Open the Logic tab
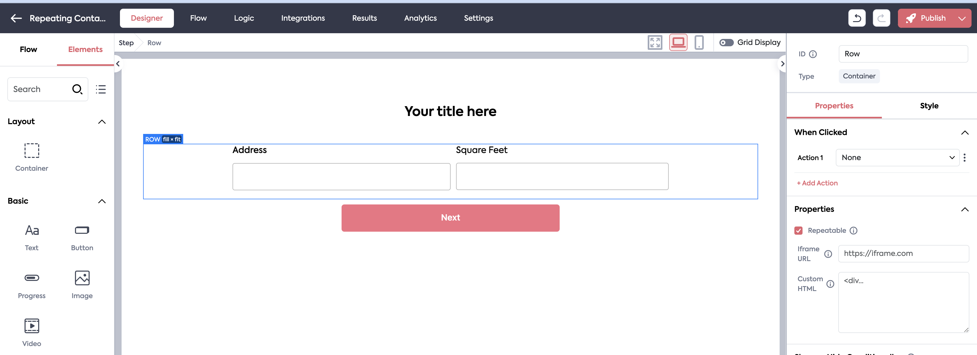Screen dimensions: 977x355 click(243, 18)
